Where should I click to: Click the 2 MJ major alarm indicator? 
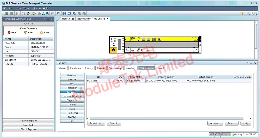pos(28,32)
